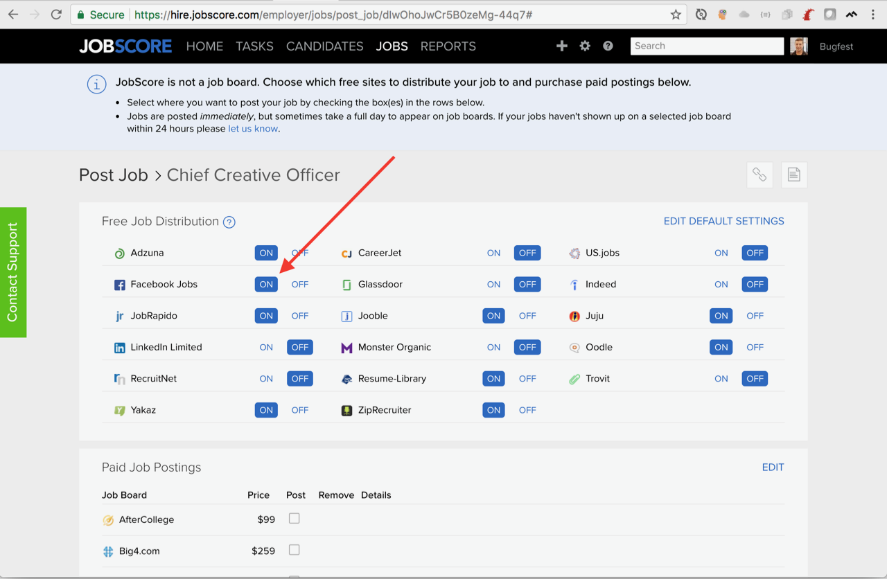The image size is (887, 579).
Task: Click the Juju logo icon
Action: [x=574, y=316]
